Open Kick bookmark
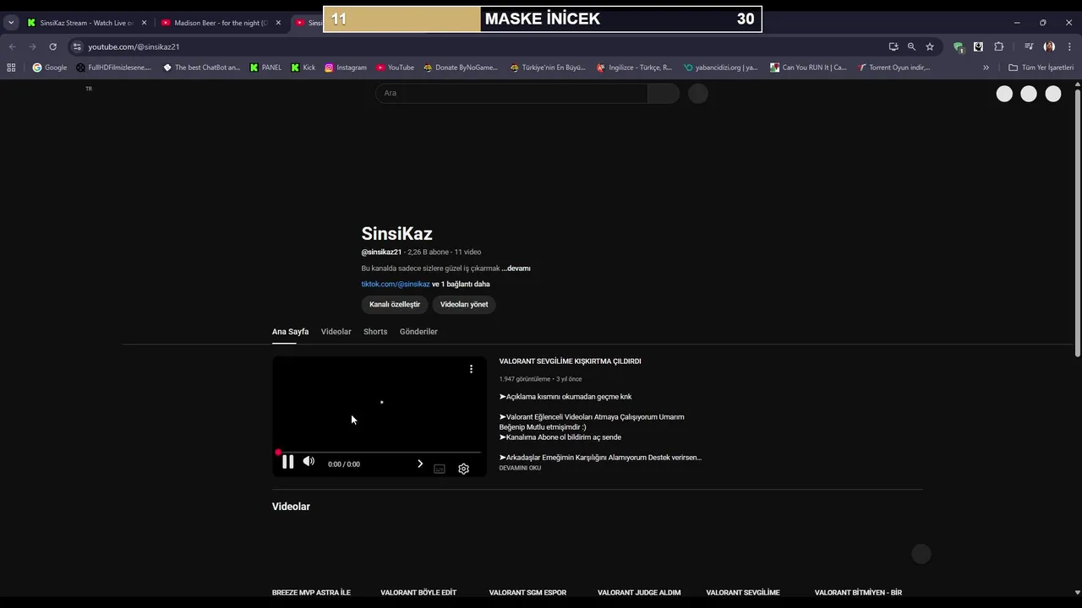1082x608 pixels. pos(303,68)
